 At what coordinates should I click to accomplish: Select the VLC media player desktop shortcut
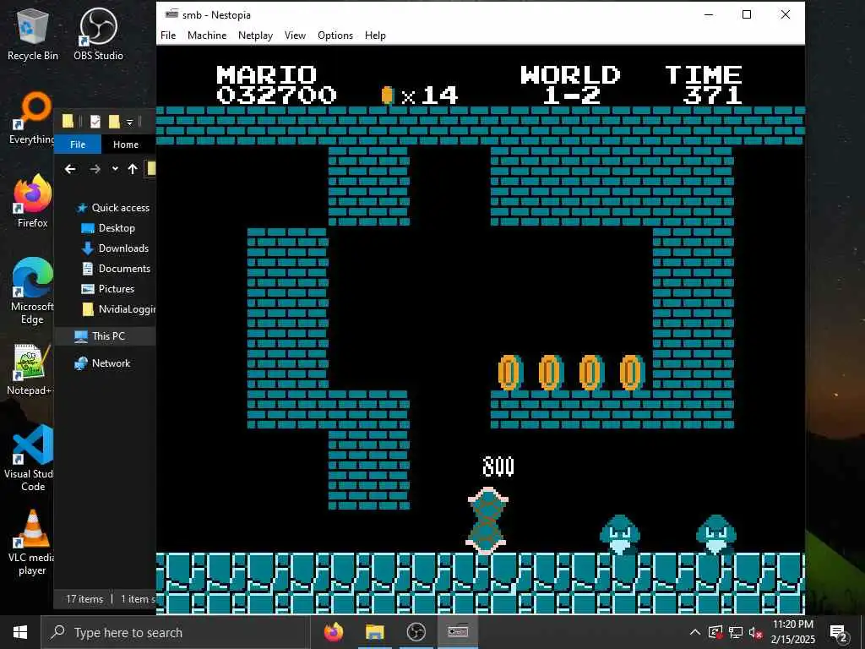click(x=32, y=543)
